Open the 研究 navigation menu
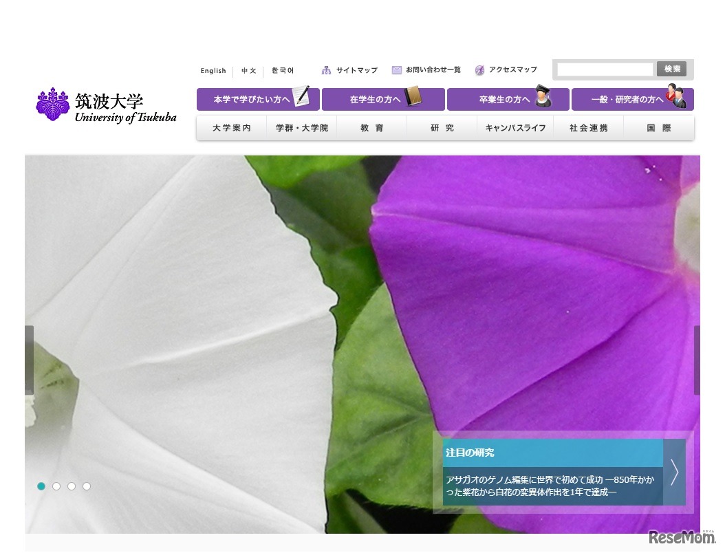This screenshot has width=725, height=553. click(442, 127)
